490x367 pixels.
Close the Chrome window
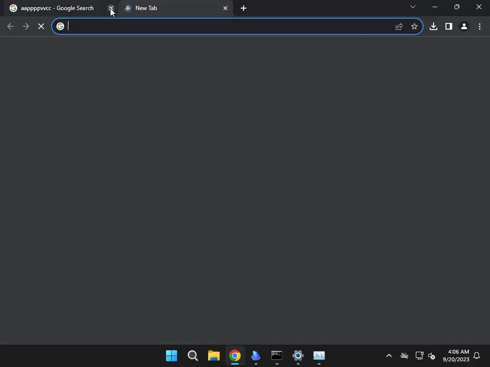[479, 7]
